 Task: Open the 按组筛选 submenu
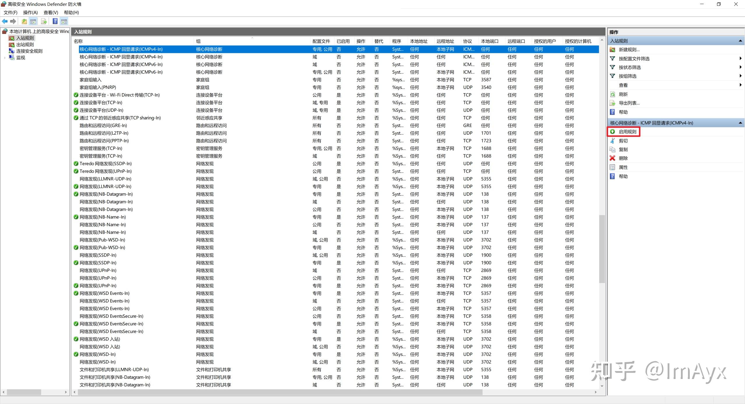(x=627, y=76)
